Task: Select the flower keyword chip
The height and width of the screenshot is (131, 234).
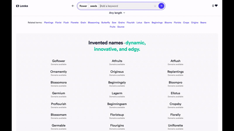Action: click(83, 6)
